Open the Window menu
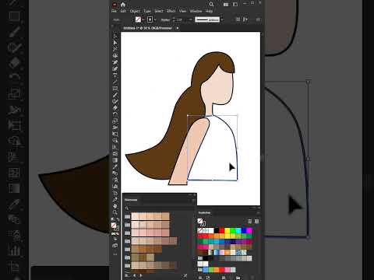Viewport: 374px width, 280px height. click(x=196, y=11)
